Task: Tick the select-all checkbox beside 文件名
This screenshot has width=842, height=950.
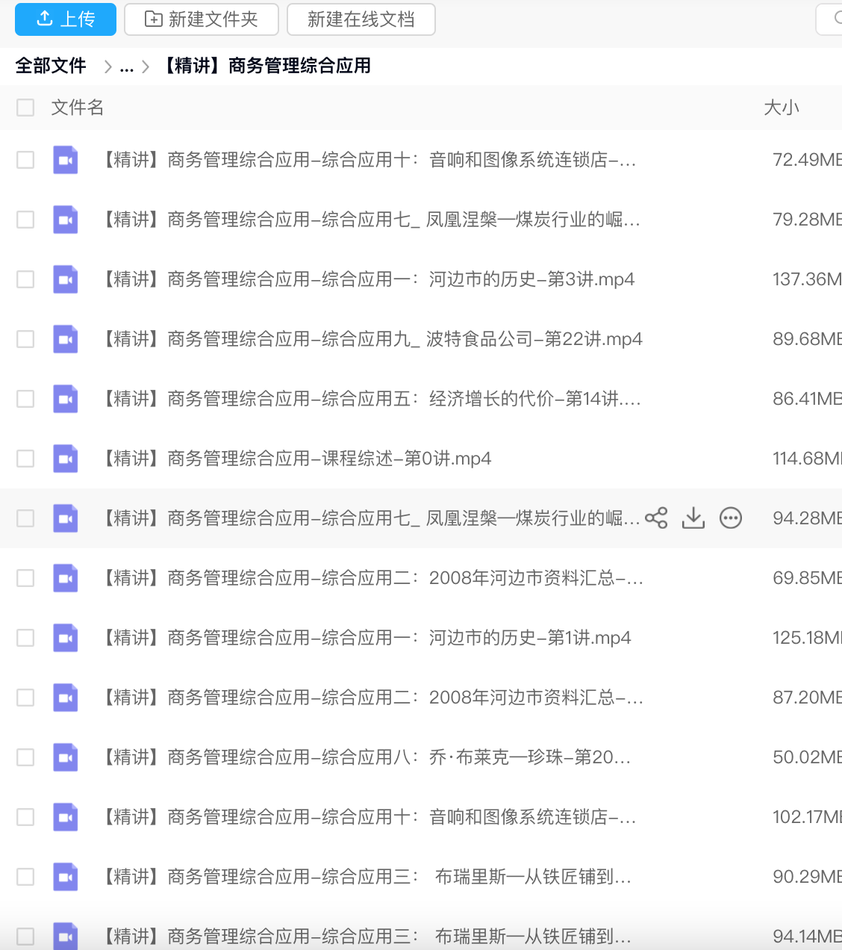Action: (x=25, y=108)
